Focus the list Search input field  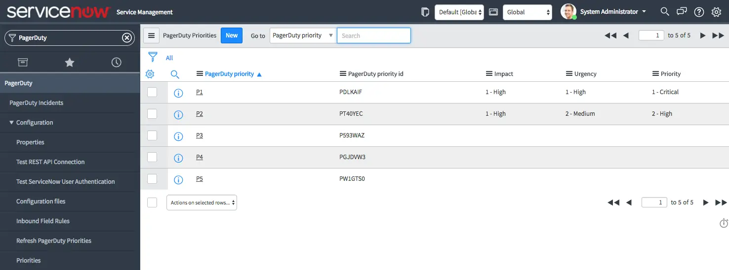[x=374, y=35]
